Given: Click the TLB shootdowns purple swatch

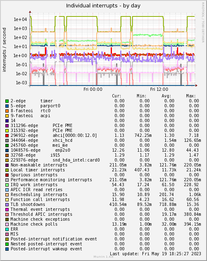Looking at the screenshot, I should [x=7, y=205].
